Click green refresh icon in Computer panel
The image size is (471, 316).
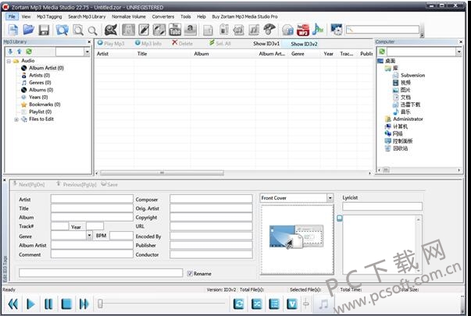(x=382, y=51)
